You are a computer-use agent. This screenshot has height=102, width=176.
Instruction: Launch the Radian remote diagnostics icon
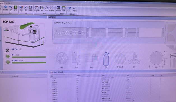[x=70, y=9]
